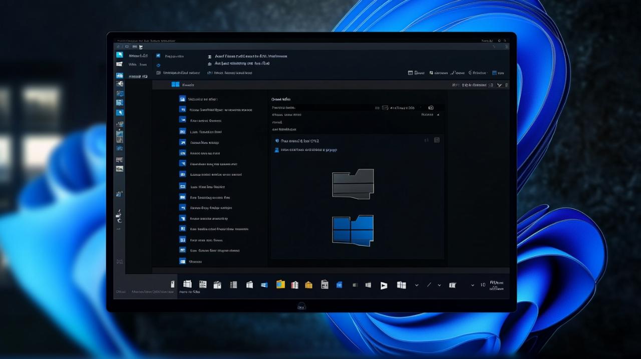Click the yellow folder icon in the taskbar
Screen dimensions: 641x359
(280, 284)
